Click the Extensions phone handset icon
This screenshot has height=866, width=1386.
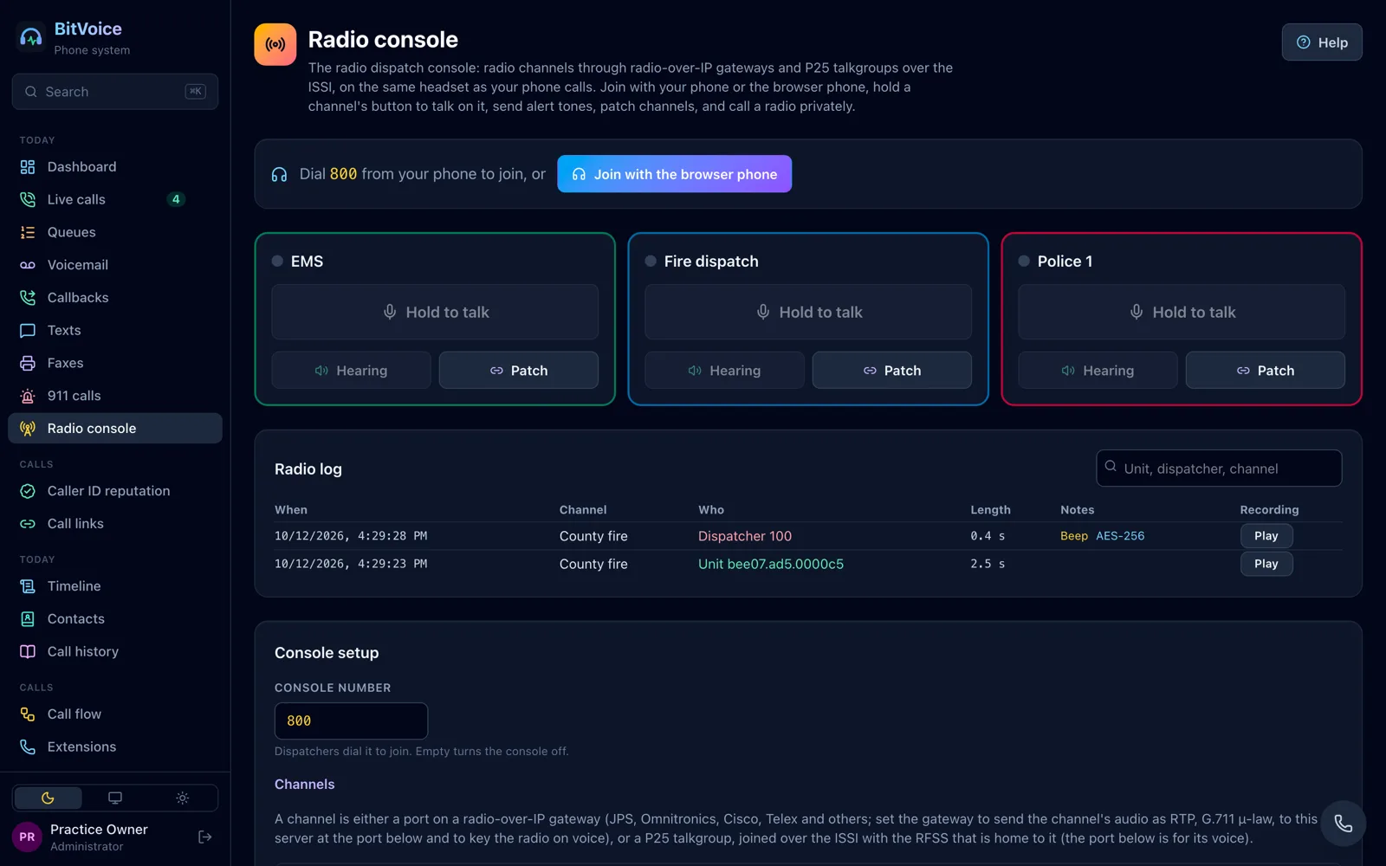click(x=28, y=747)
